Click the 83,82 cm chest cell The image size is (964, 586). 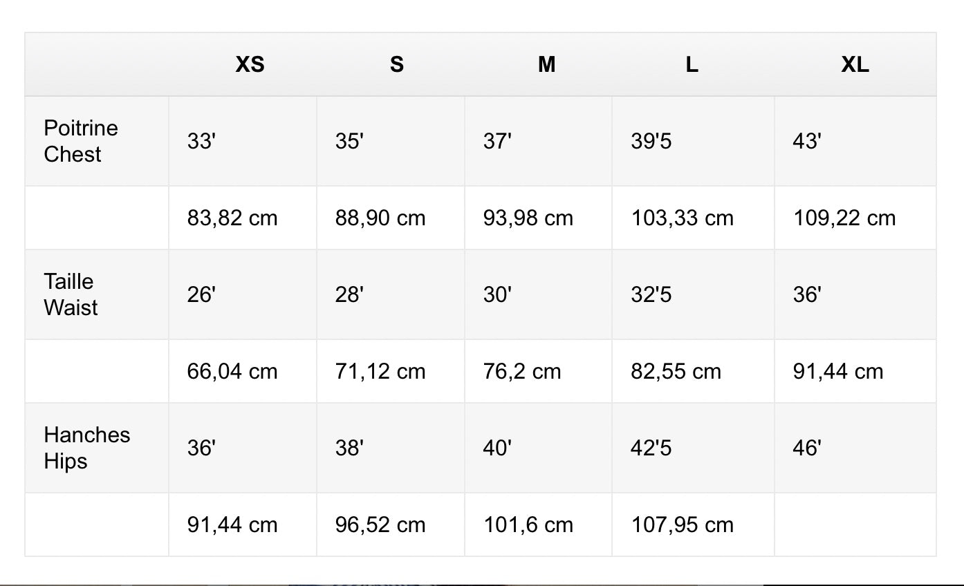232,218
